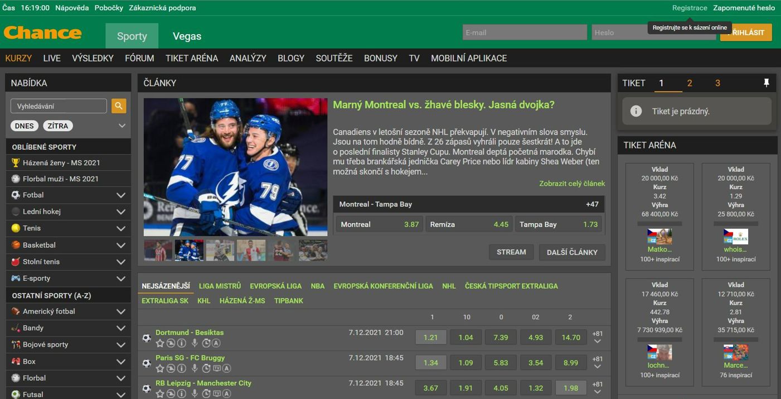781x399 pixels.
Task: Pin the ticket panel with pushpin icon
Action: (767, 83)
